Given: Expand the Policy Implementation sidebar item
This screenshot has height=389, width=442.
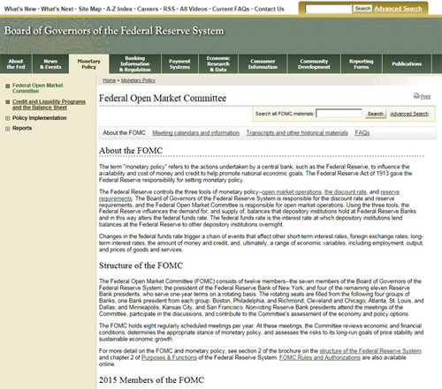Looking at the screenshot, I should pos(8,118).
